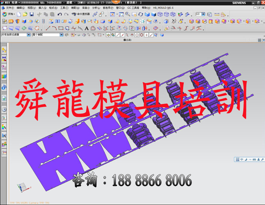Open the Command Finder (命令查找器)
265x205 pixels.
81,14
